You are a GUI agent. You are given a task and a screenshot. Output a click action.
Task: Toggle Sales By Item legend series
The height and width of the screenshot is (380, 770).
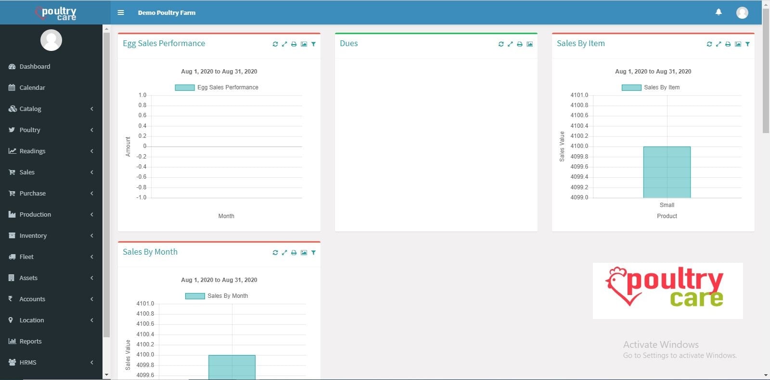(651, 87)
